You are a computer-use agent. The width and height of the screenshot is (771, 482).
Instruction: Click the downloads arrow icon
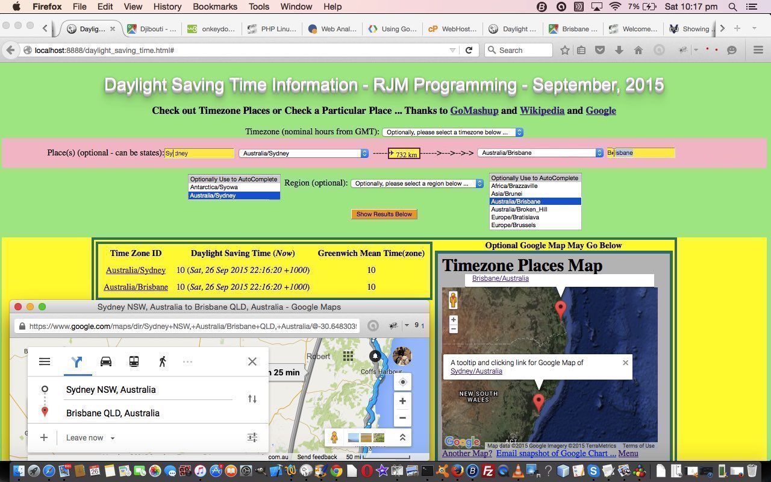click(x=619, y=50)
